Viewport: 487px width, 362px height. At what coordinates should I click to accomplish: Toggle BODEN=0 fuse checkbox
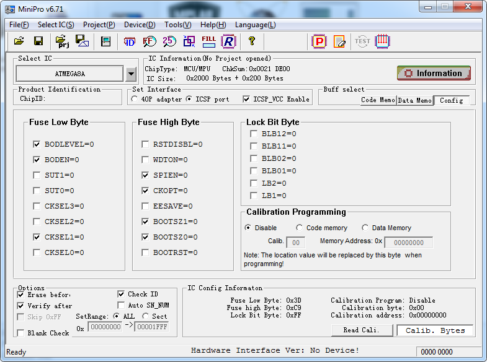(x=37, y=160)
